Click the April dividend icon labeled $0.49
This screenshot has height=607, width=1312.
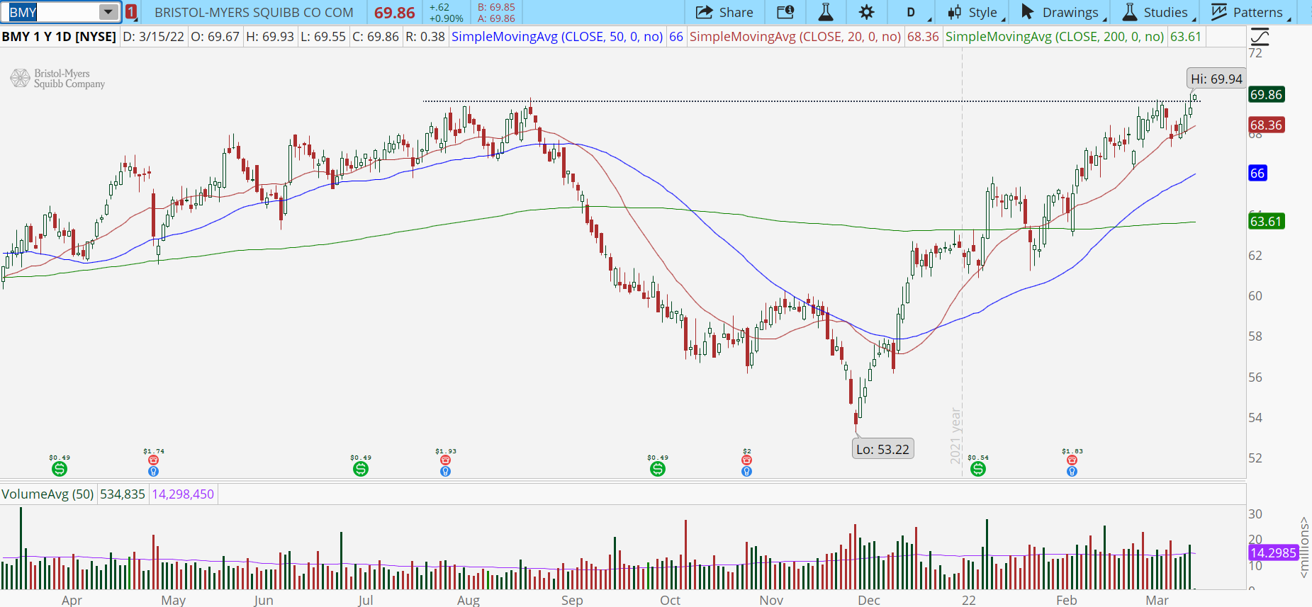click(x=60, y=469)
